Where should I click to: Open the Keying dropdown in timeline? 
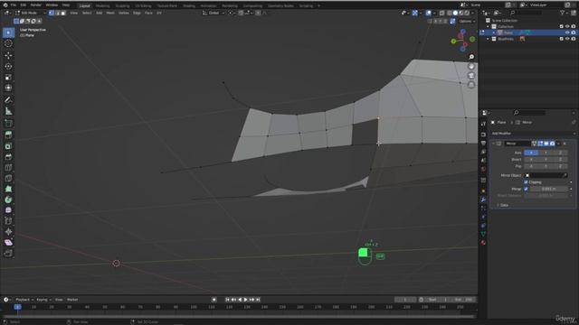(43, 300)
